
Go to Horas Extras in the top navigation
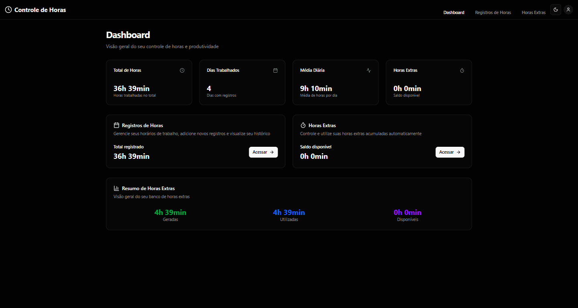pyautogui.click(x=533, y=12)
